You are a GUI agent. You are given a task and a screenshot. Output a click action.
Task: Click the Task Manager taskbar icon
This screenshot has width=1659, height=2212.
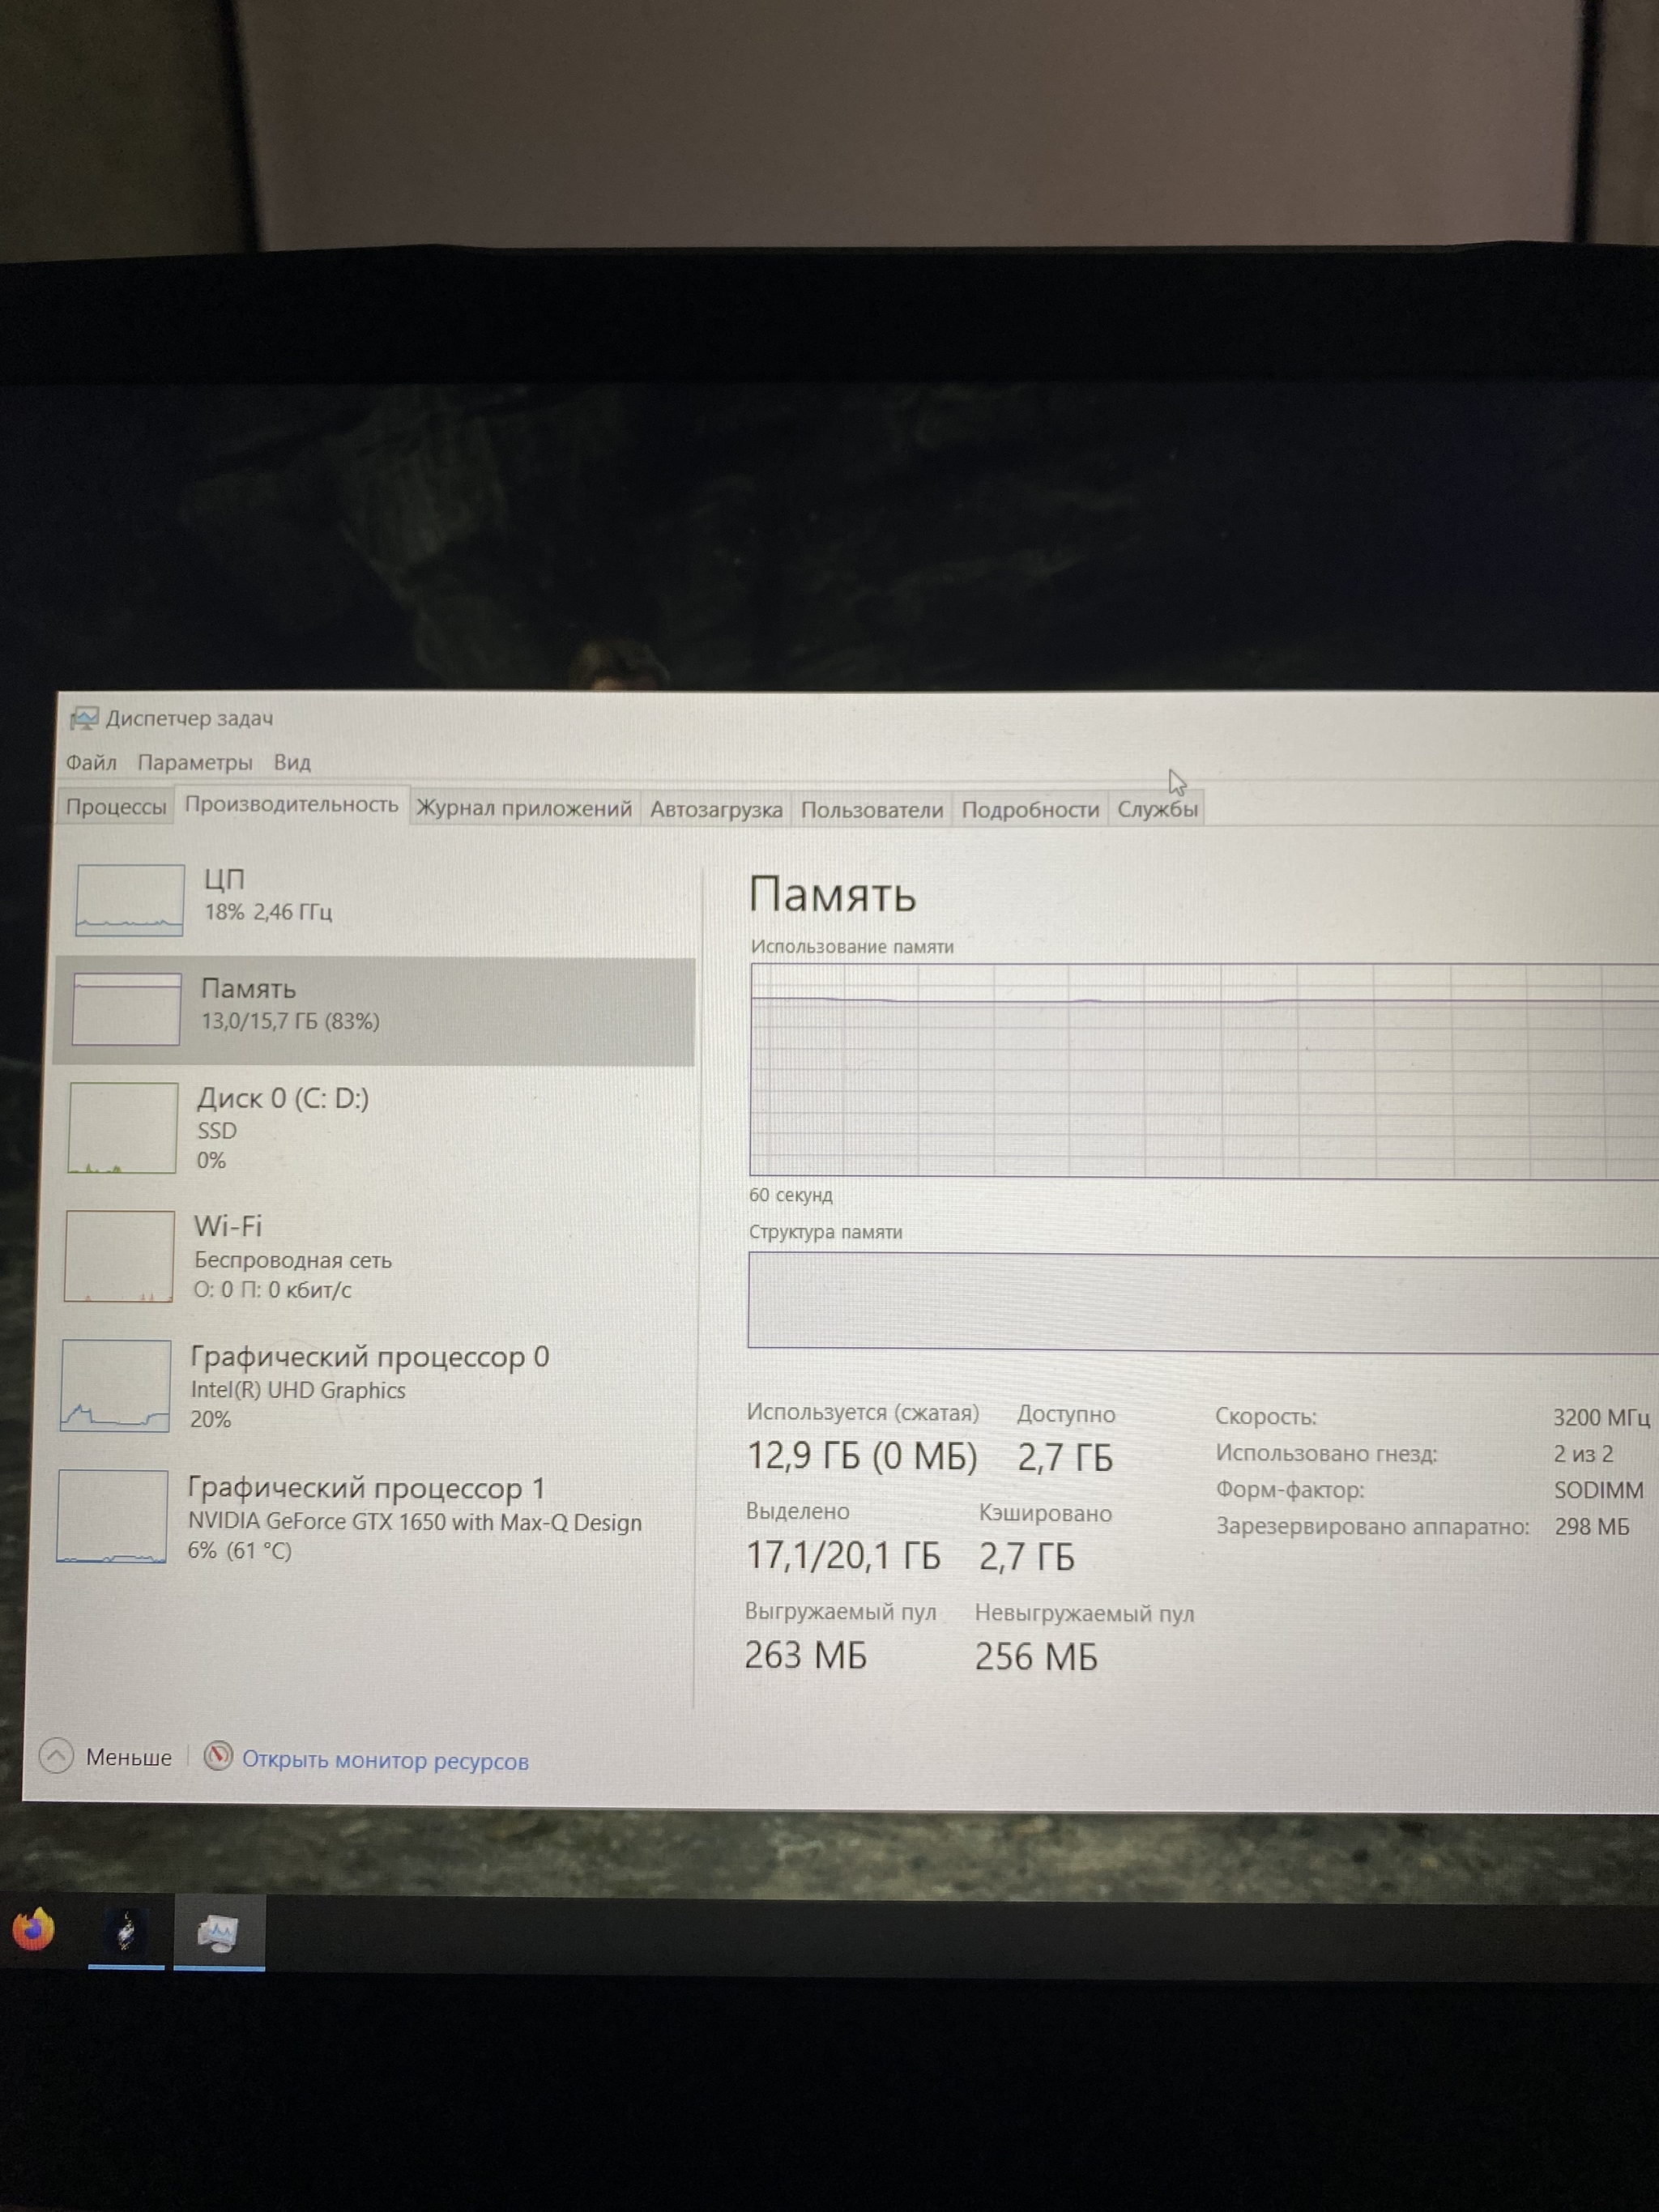coord(219,1932)
